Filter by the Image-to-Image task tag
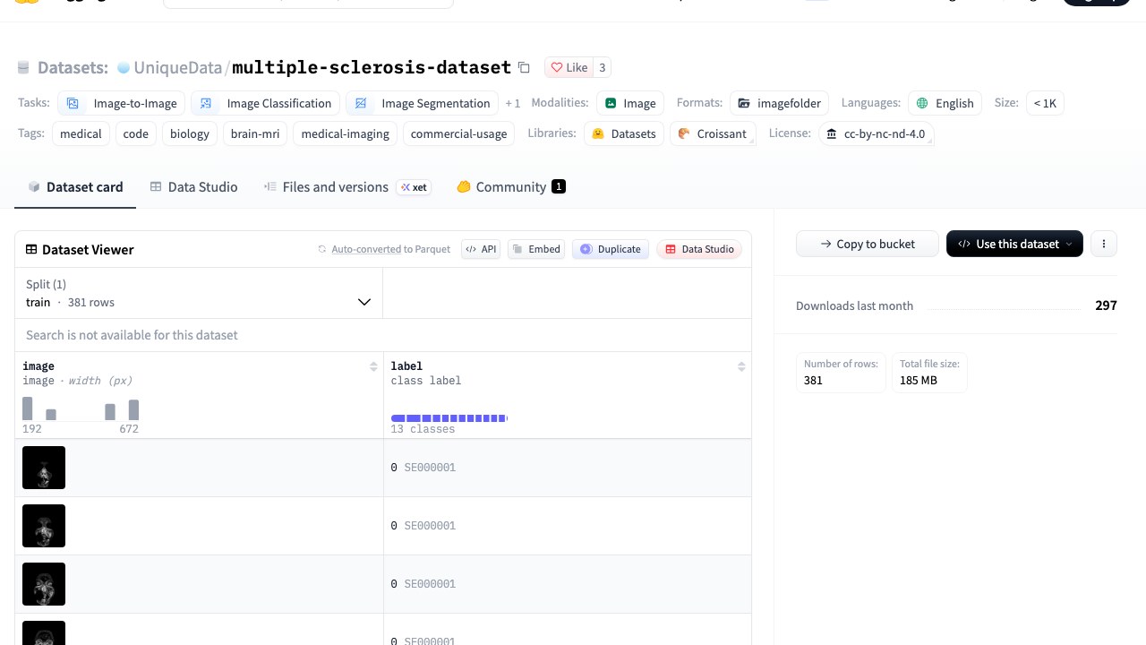This screenshot has width=1146, height=645. click(x=122, y=103)
